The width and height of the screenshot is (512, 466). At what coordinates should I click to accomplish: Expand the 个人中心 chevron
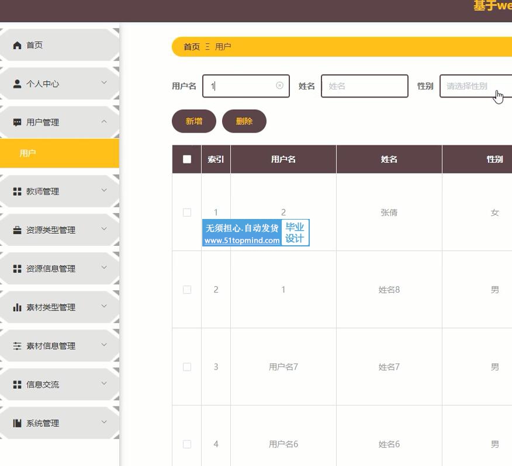click(x=104, y=82)
